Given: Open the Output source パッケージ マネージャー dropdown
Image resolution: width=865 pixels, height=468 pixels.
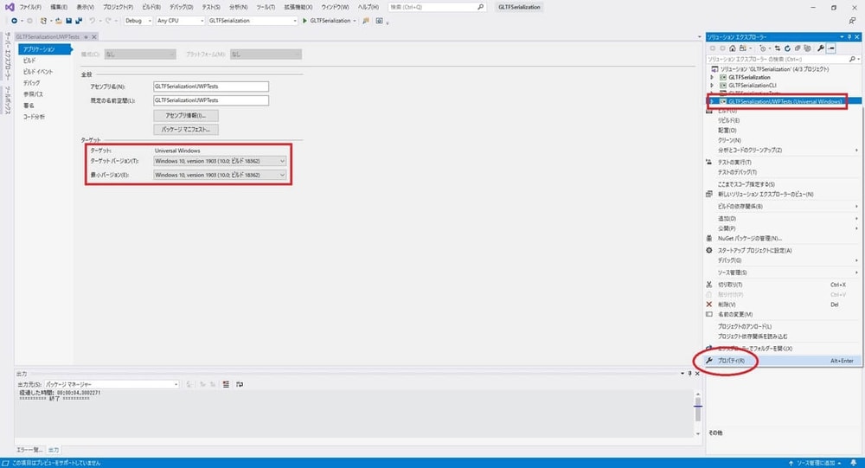Looking at the screenshot, I should tap(112, 384).
